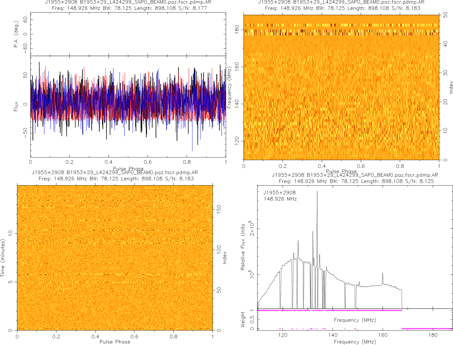
Task: Click the bottom "Frequency (MHz)" label under weight panel
Action: click(355, 342)
